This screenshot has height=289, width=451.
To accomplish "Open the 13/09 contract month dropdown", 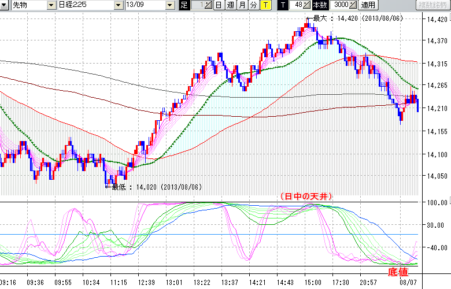I will (169, 5).
